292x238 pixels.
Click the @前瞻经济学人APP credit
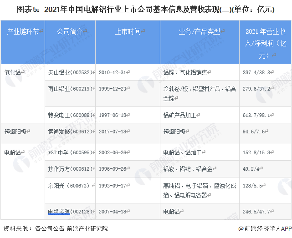pos(265,228)
